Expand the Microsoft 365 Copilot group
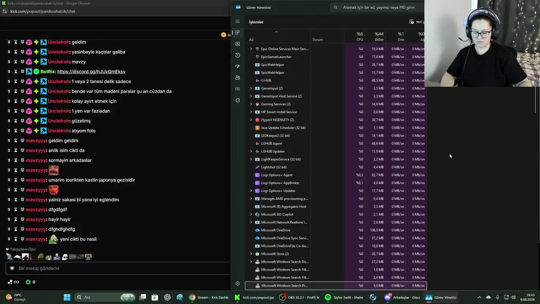Screen dimensions: 540x304 251,214
